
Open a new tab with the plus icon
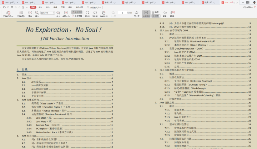(x=243, y=2)
